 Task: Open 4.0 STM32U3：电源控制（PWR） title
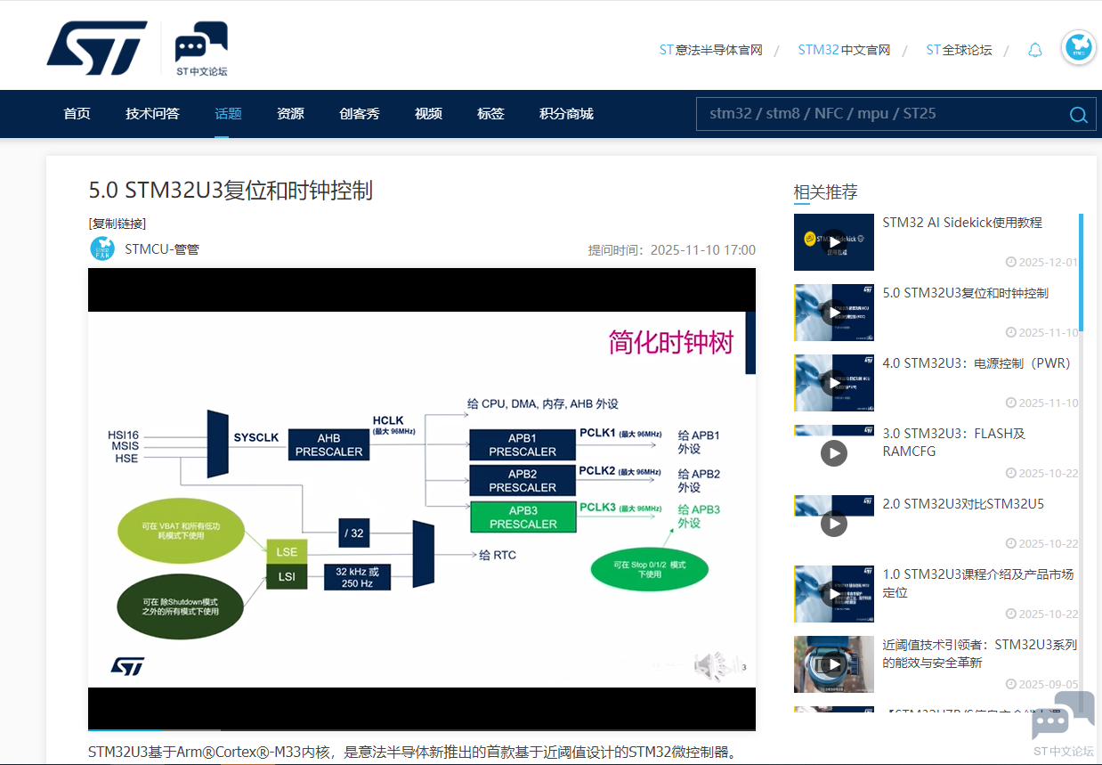click(976, 363)
